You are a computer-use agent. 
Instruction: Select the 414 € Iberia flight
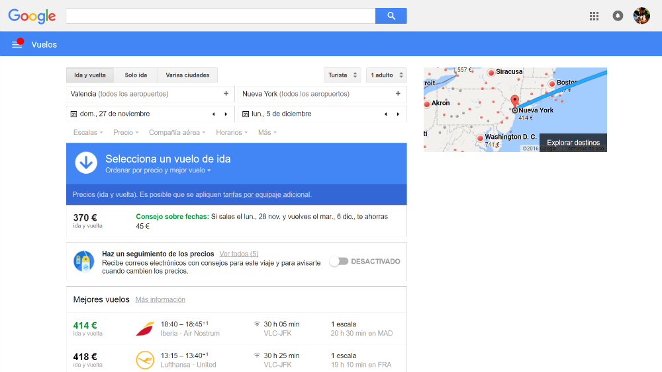236,328
